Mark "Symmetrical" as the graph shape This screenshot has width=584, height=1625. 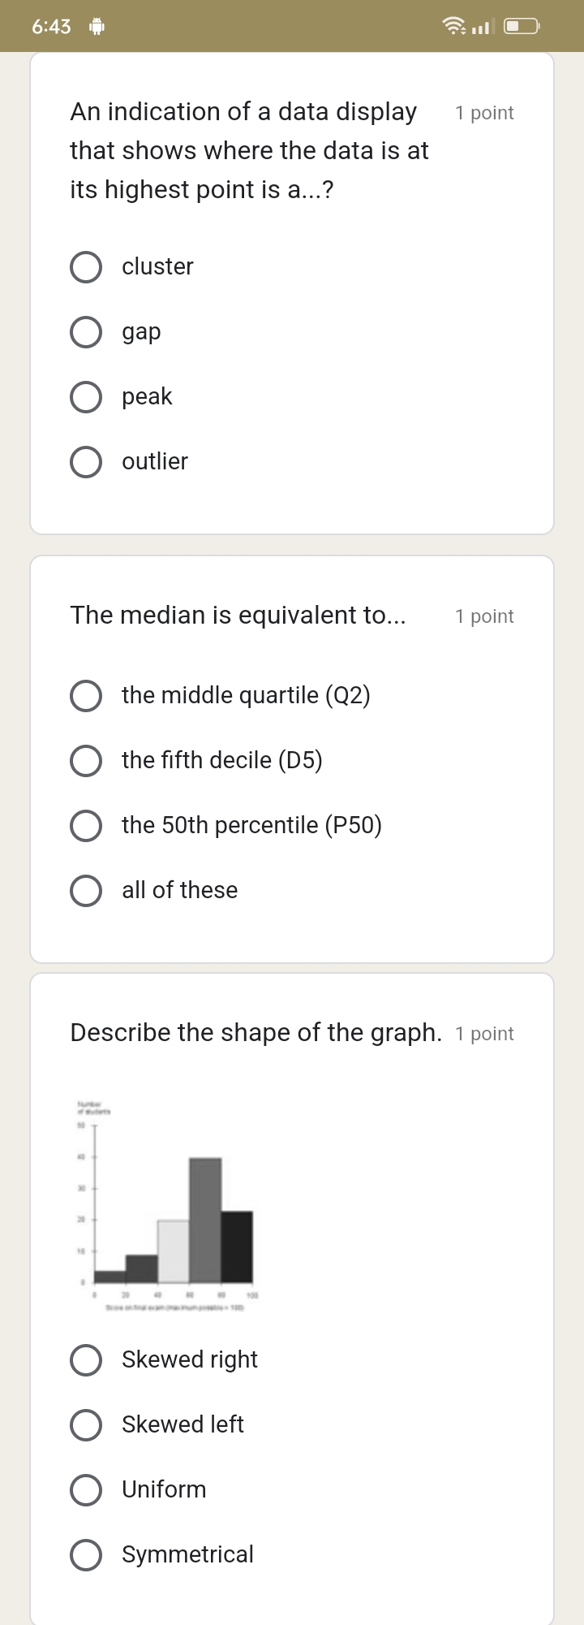[86, 1554]
